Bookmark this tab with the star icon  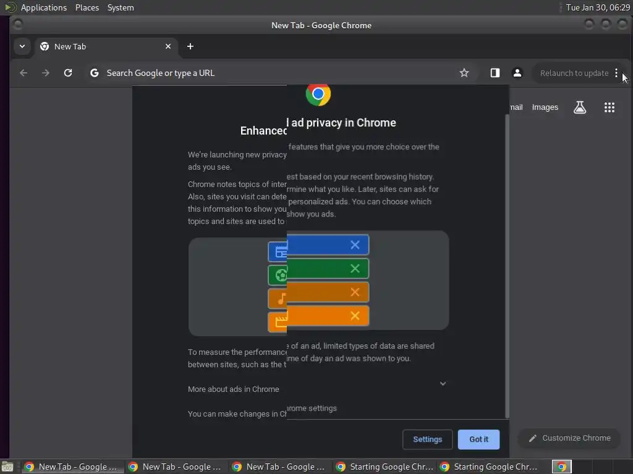click(x=464, y=73)
